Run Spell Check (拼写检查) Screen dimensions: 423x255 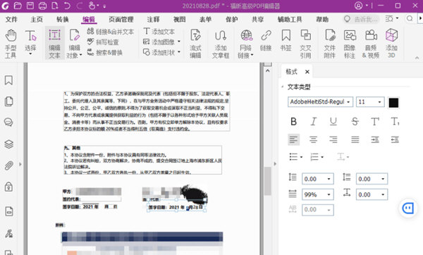click(103, 42)
